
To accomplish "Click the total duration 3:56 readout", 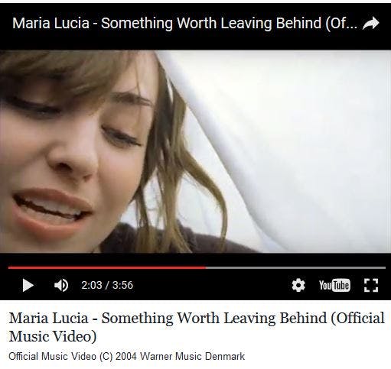I will (x=122, y=285).
